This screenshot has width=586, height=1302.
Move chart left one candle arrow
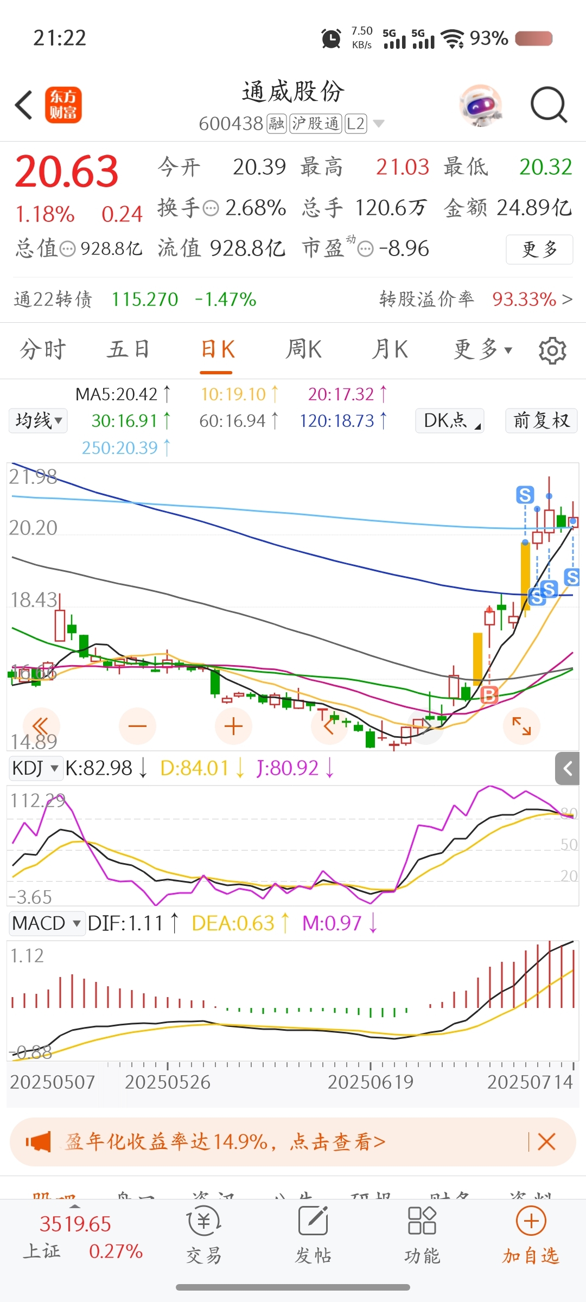(x=329, y=726)
